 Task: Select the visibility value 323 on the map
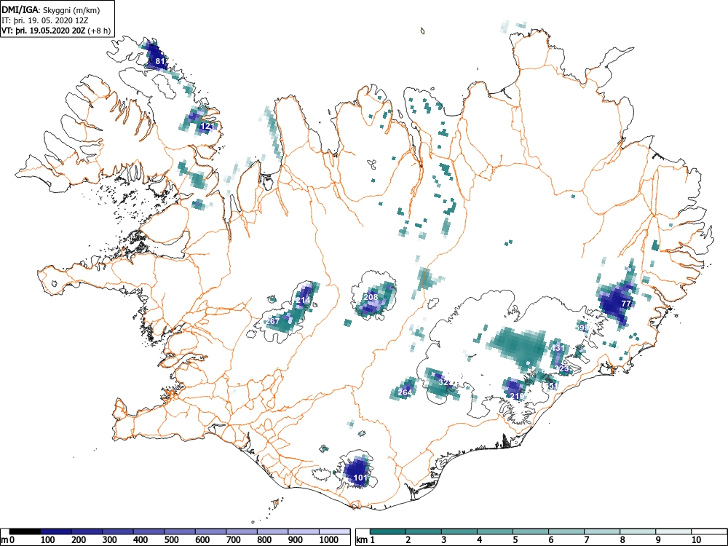[x=561, y=368]
